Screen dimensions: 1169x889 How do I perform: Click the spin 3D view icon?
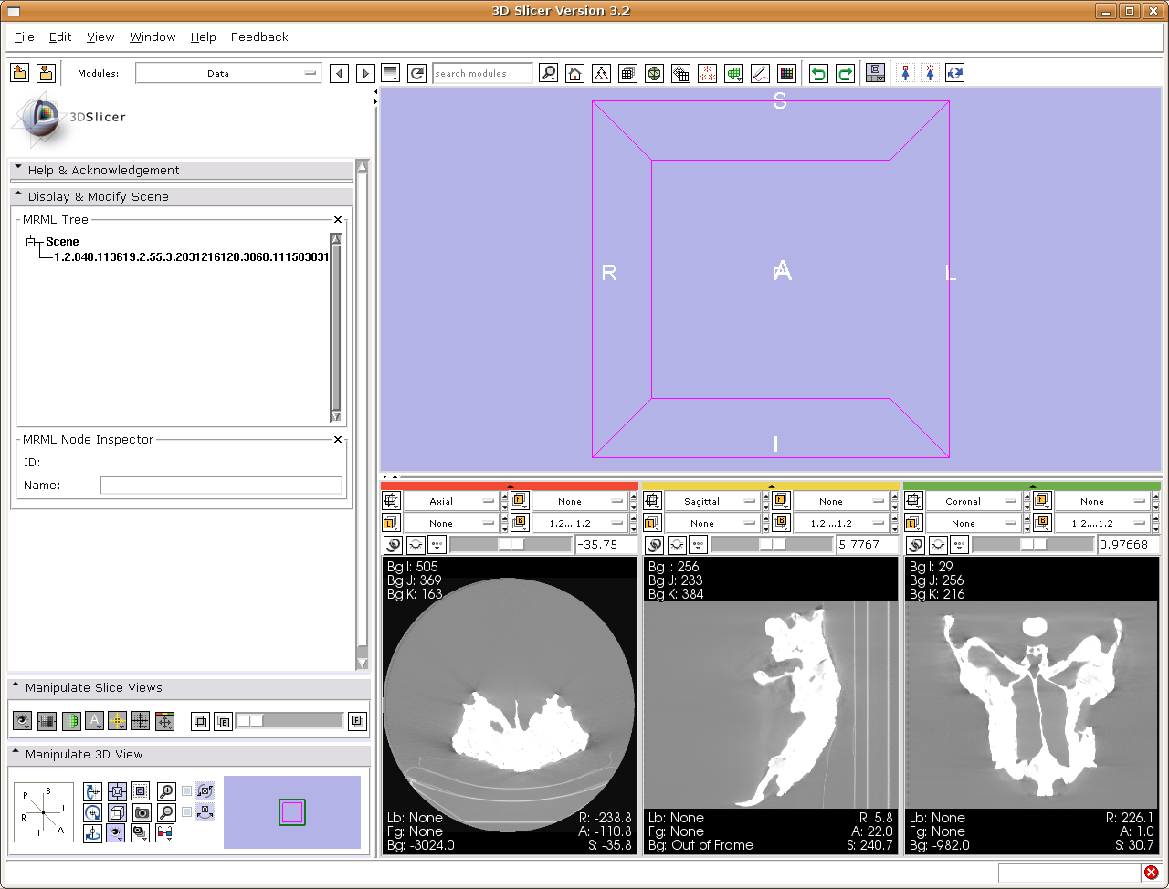[x=92, y=812]
